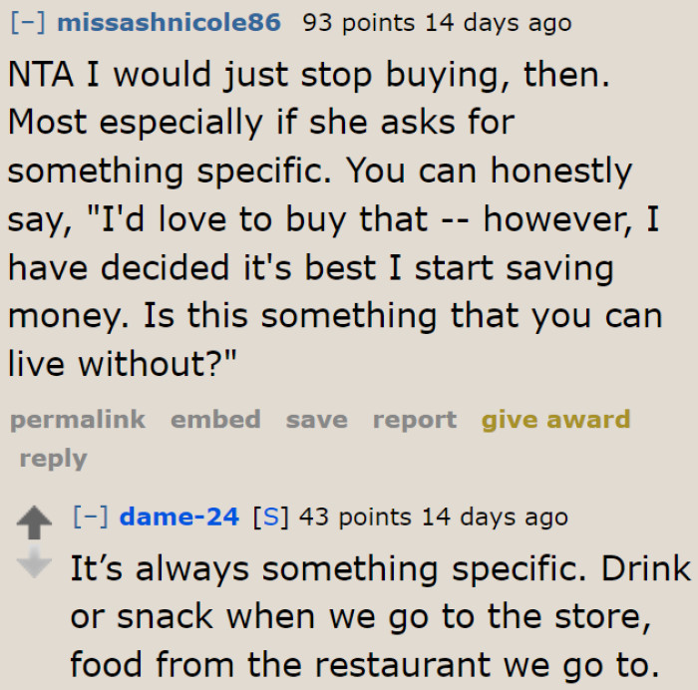The height and width of the screenshot is (690, 698).
Task: Open dame-24's user profile
Action: tap(178, 517)
